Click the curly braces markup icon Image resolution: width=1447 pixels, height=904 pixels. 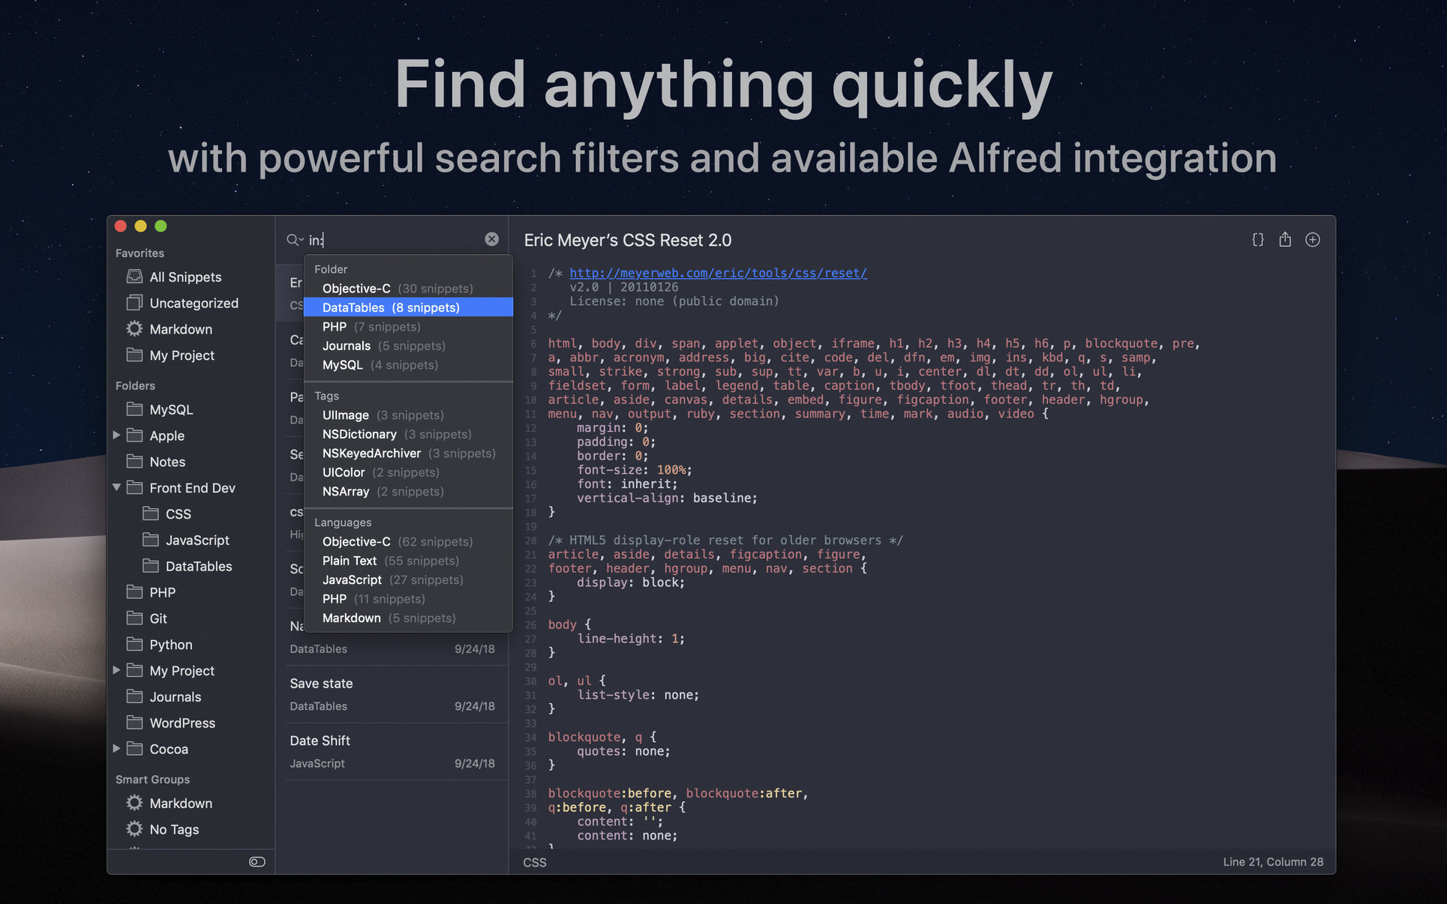(1257, 240)
